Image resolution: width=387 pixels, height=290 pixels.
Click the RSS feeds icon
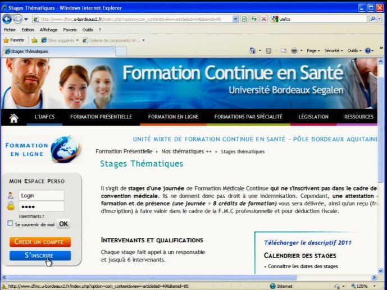(x=268, y=50)
